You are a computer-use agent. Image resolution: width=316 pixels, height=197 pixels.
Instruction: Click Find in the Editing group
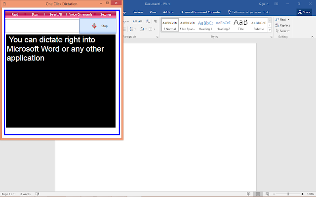pyautogui.click(x=281, y=20)
